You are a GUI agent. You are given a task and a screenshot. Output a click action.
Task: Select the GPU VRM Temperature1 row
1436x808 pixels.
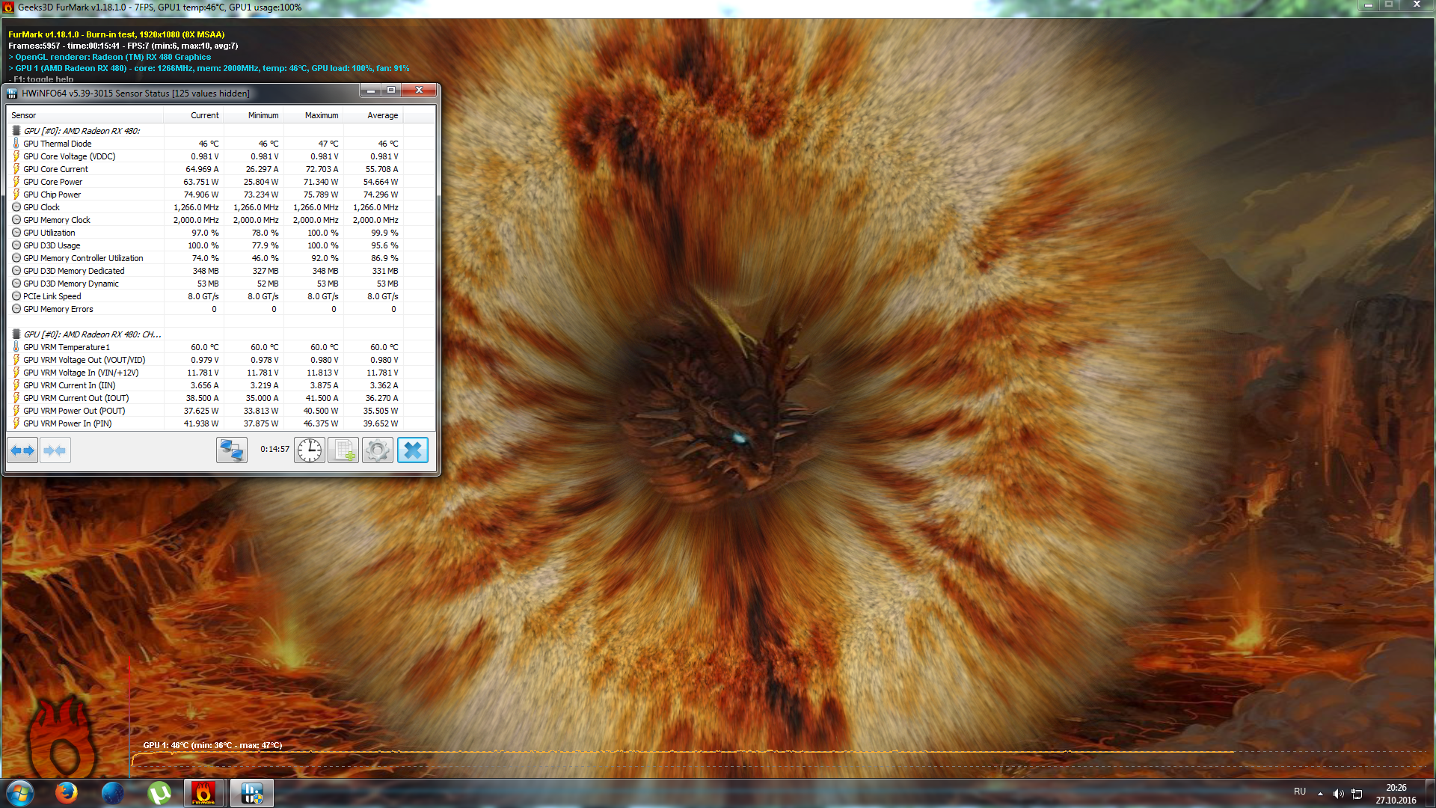67,347
